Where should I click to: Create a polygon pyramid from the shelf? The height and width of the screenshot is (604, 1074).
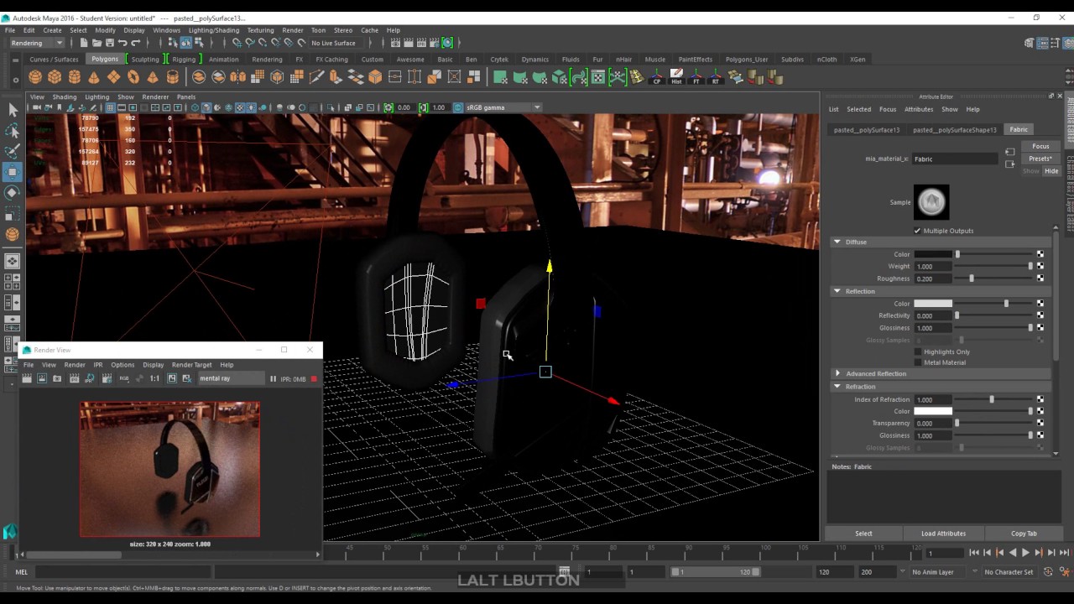152,77
